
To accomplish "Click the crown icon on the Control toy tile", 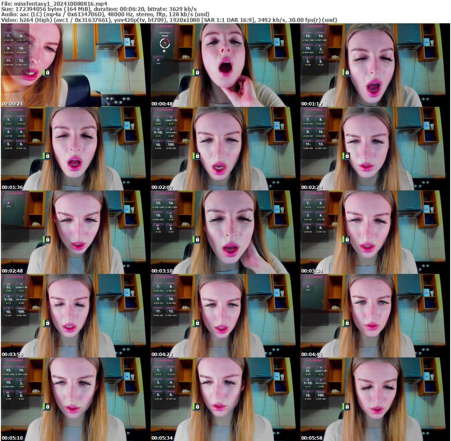I will [170, 141].
